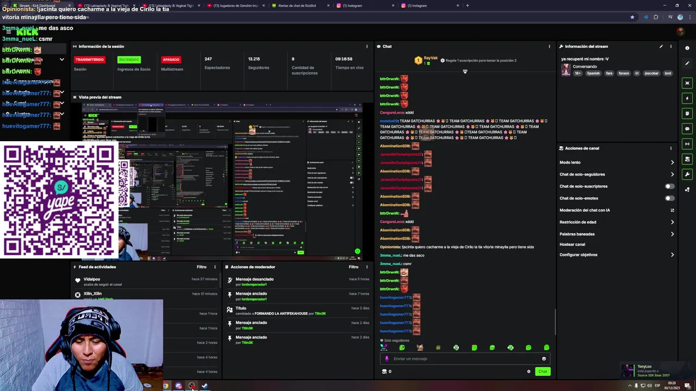
Task: Click Tilin3K in Título cambiado entry
Action: point(320,313)
